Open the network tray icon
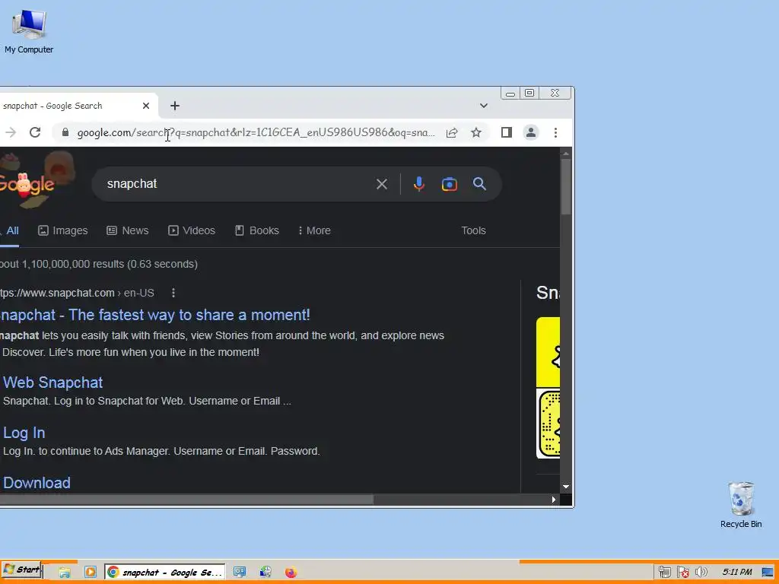The image size is (779, 584). 664,572
